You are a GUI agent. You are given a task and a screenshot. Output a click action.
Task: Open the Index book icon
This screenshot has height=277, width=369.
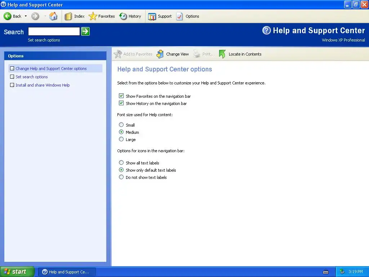(68, 16)
